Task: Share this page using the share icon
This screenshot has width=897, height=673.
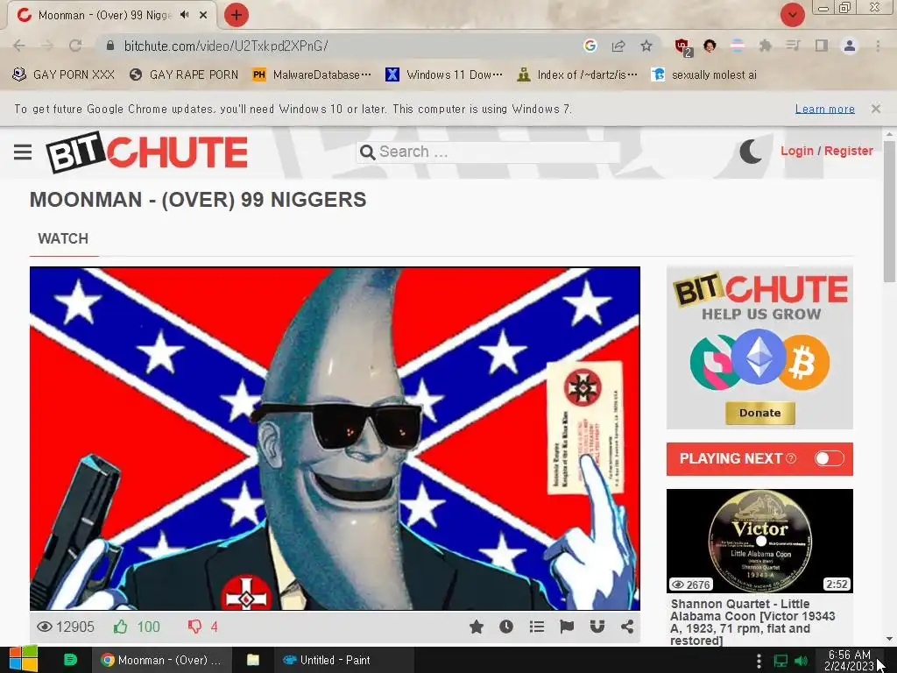Action: coord(618,46)
